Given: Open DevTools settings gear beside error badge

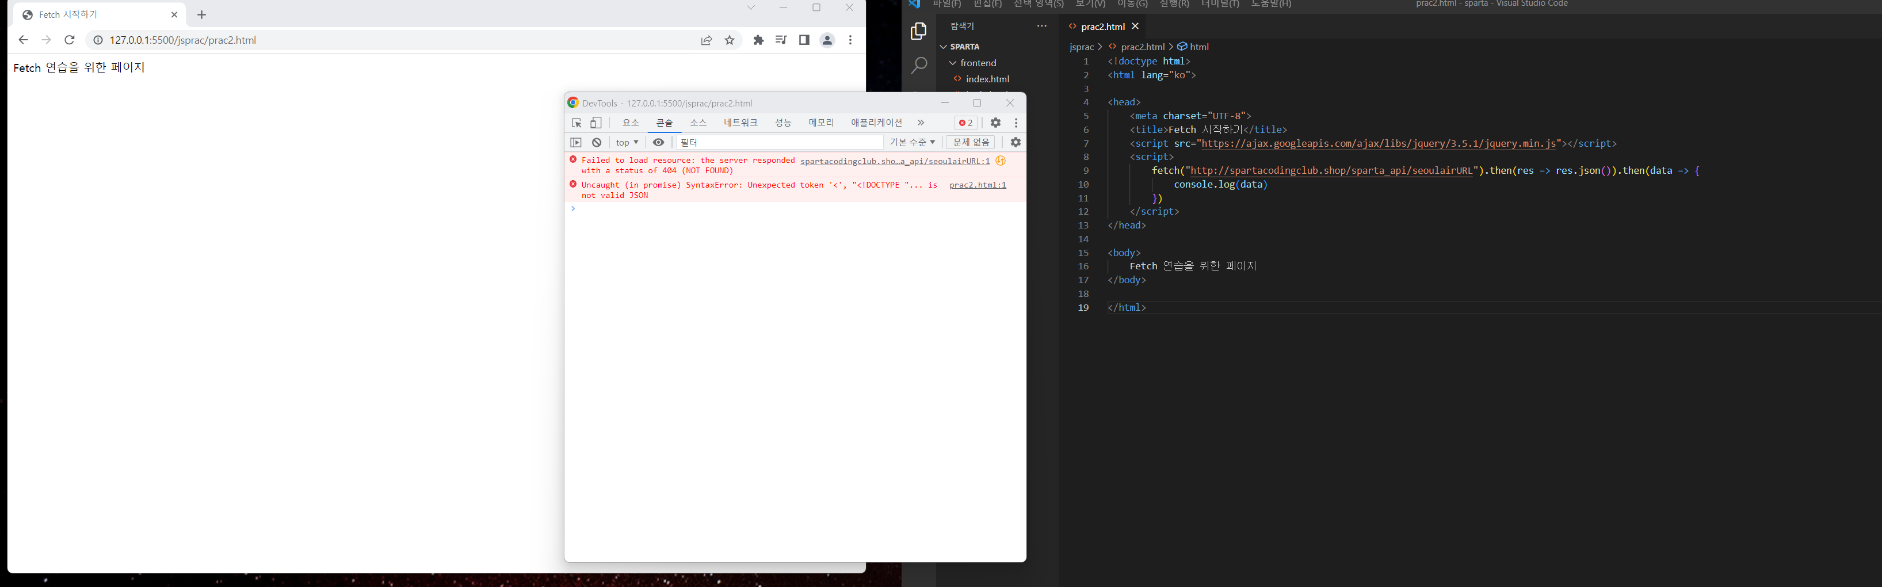Looking at the screenshot, I should [995, 123].
